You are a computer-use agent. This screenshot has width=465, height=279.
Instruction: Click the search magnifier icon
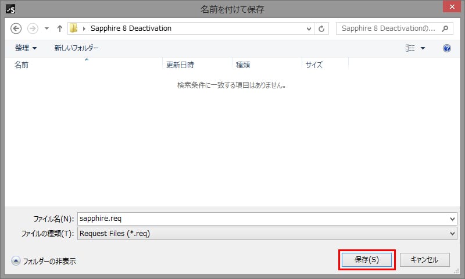[x=445, y=28]
